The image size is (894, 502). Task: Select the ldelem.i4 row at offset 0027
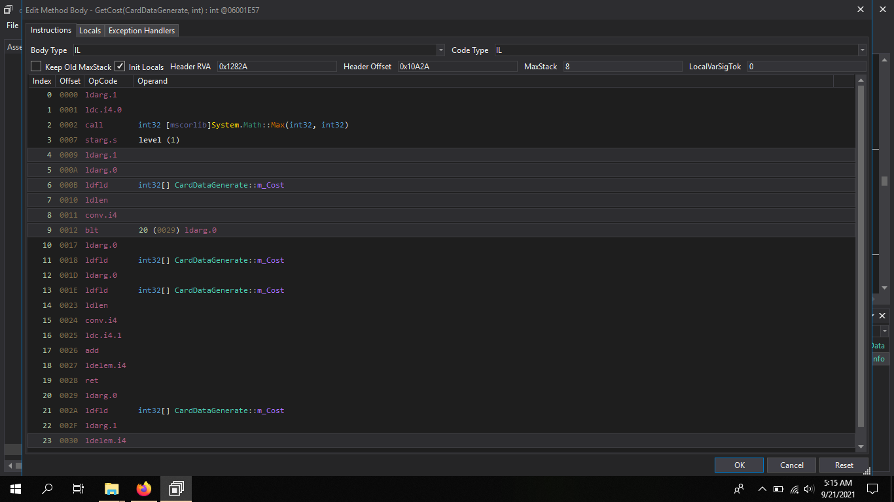coord(441,365)
